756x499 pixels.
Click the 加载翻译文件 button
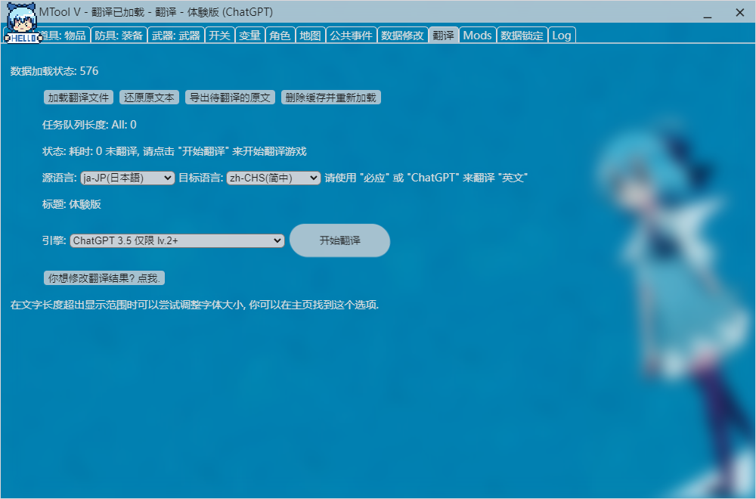[79, 98]
